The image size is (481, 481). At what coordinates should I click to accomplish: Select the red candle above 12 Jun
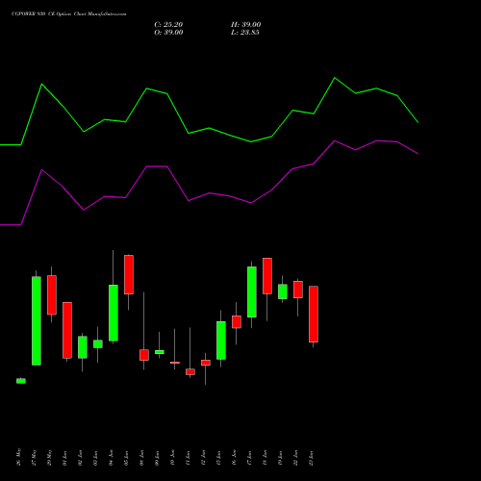point(206,363)
